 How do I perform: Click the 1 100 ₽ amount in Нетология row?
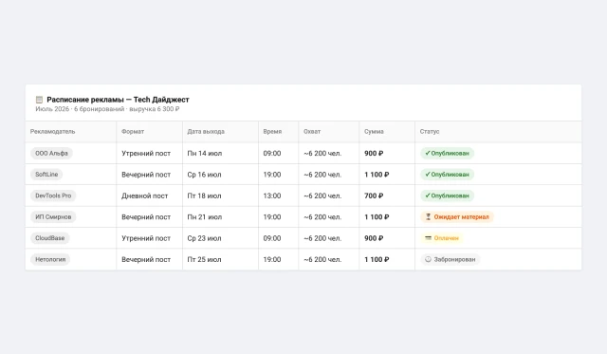click(377, 259)
